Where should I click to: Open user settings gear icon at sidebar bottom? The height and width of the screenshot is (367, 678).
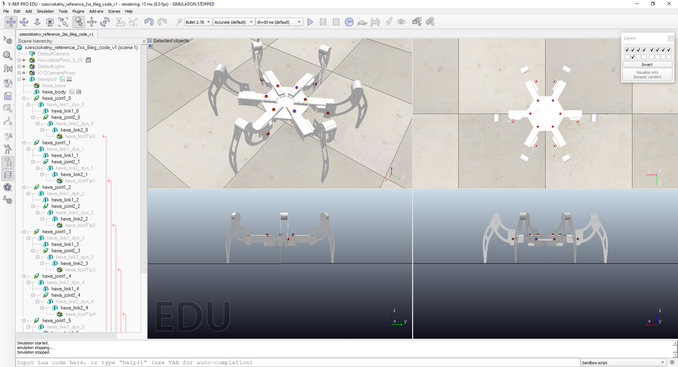(8, 200)
